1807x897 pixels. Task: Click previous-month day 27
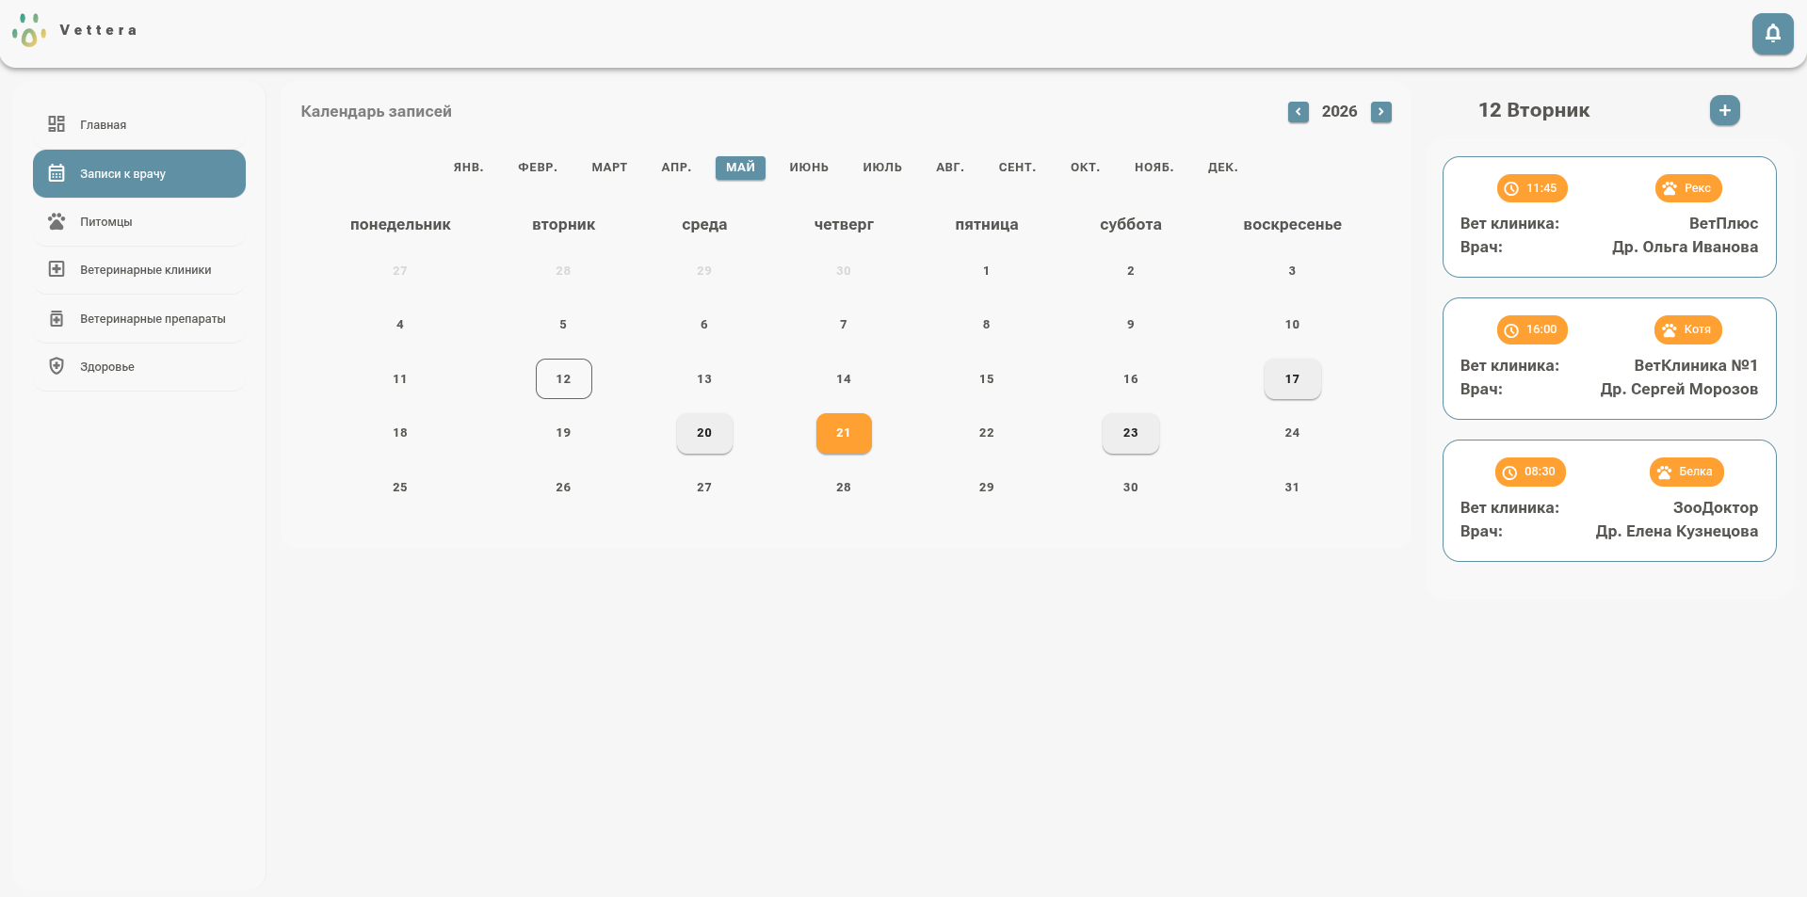400,271
